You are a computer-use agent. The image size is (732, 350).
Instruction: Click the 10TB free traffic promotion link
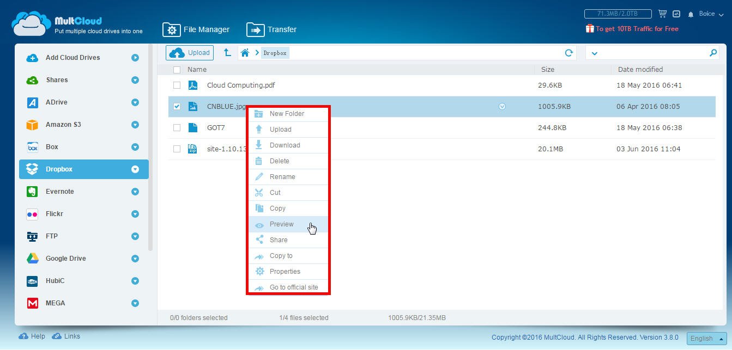pos(632,29)
